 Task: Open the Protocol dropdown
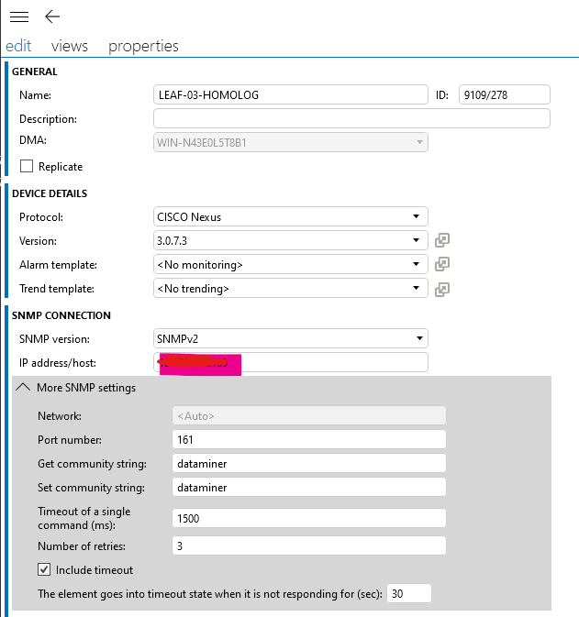(290, 217)
